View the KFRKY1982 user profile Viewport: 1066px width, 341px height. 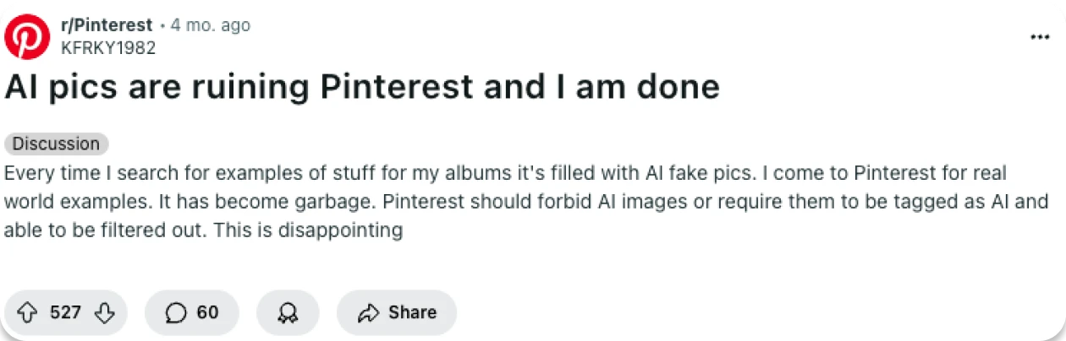click(x=108, y=48)
